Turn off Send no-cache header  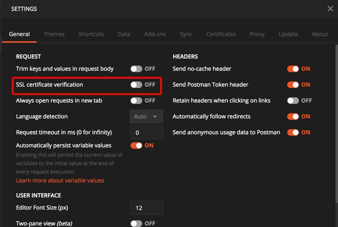coord(293,69)
